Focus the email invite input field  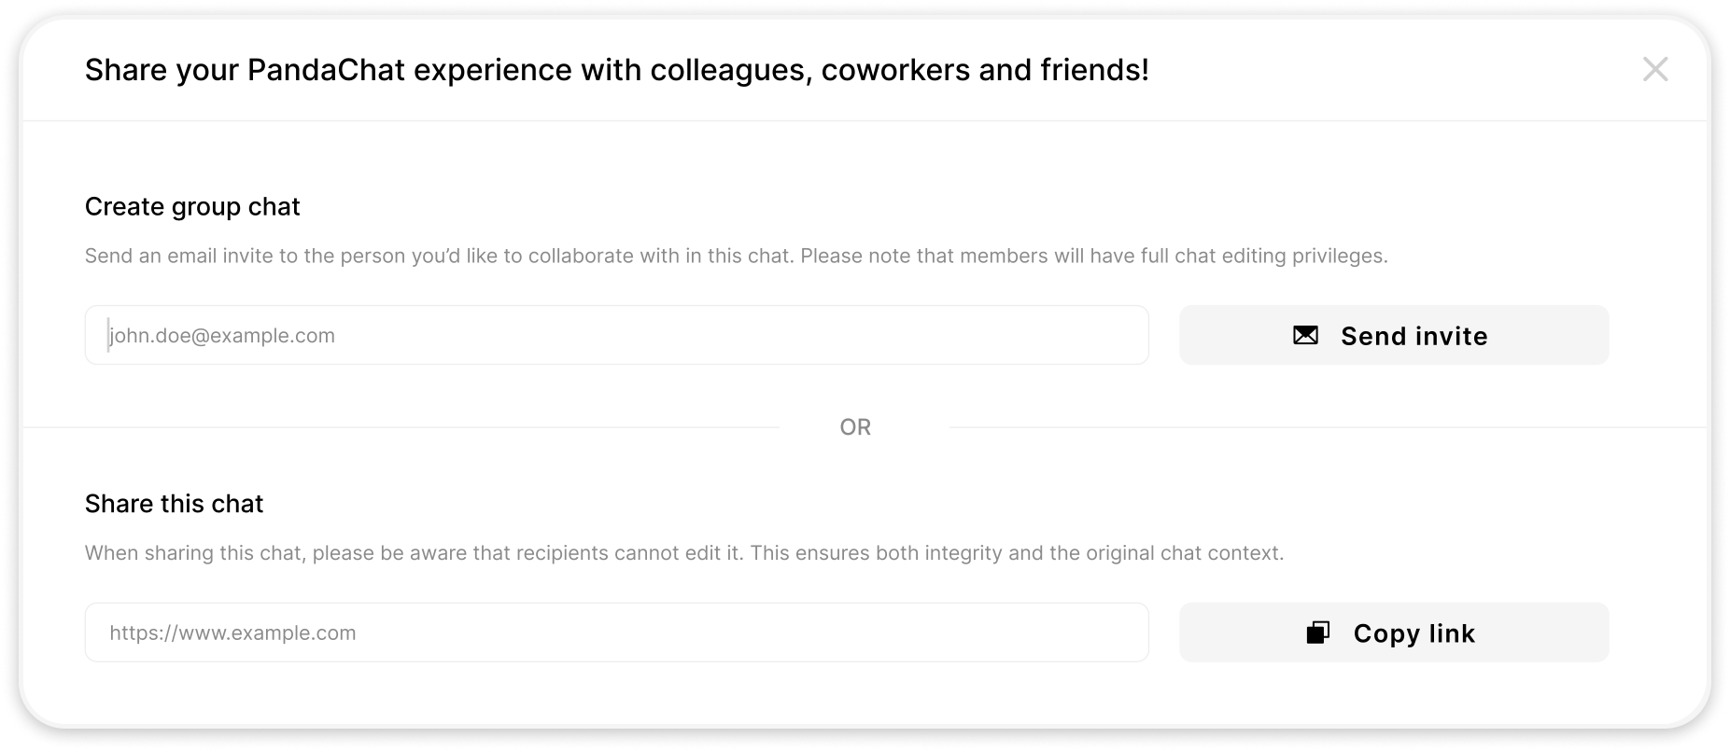616,335
